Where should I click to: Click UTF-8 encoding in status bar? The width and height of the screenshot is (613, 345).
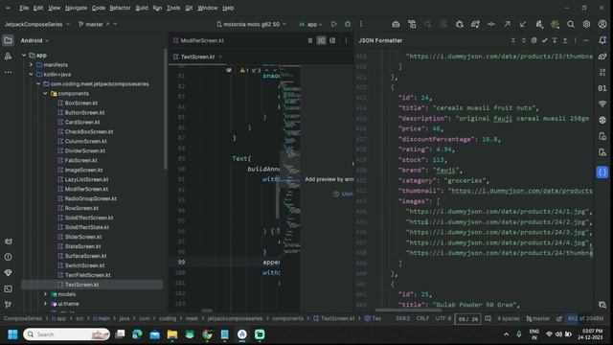443,319
